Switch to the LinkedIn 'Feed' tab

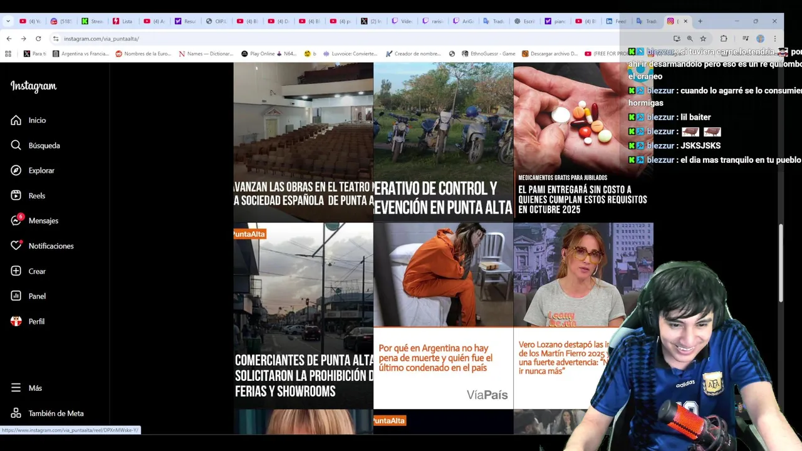pos(616,21)
